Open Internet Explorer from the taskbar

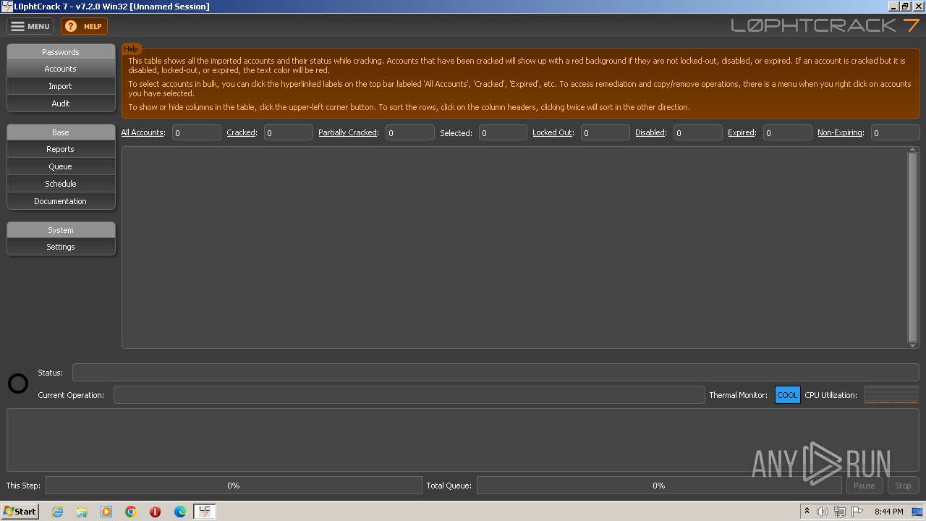point(57,512)
